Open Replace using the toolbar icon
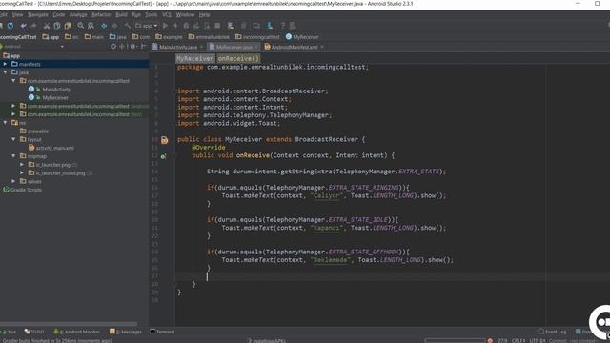Image resolution: width=610 pixels, height=343 pixels. (x=91, y=26)
